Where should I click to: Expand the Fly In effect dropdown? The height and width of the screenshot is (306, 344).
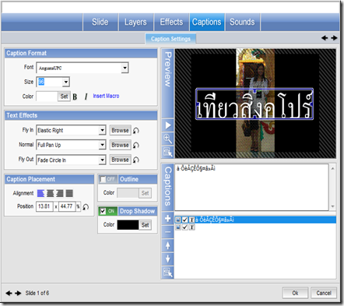102,130
